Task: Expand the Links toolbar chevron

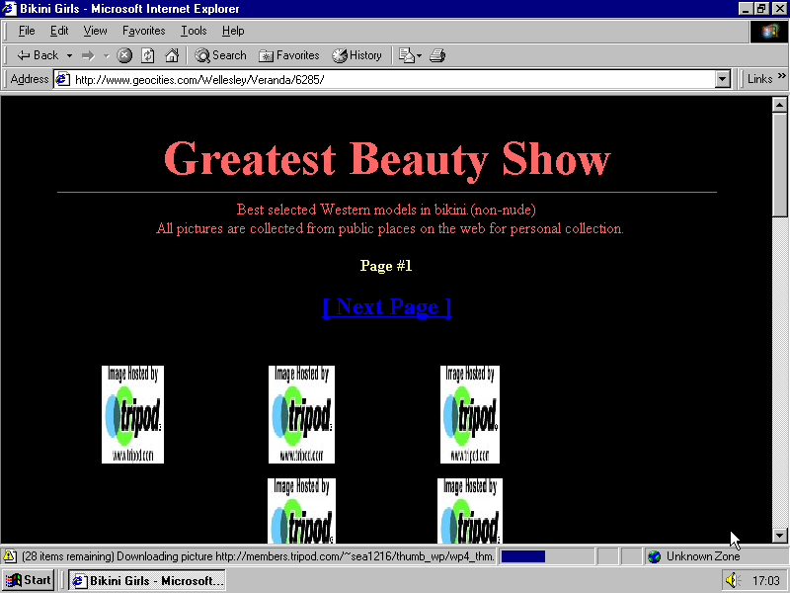Action: click(781, 76)
